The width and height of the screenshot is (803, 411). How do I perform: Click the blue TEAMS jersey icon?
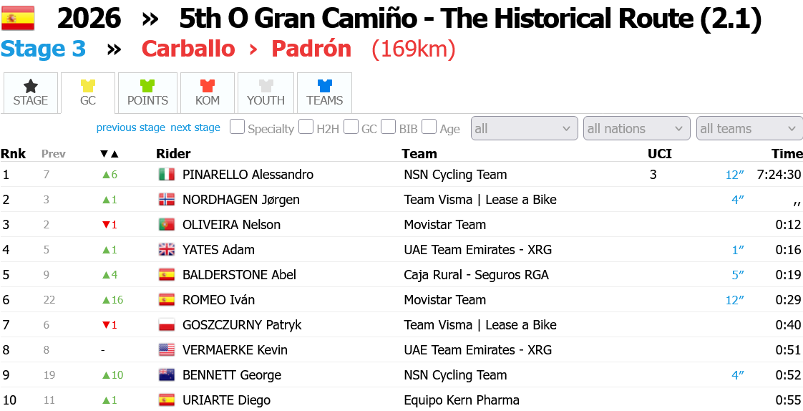click(324, 87)
